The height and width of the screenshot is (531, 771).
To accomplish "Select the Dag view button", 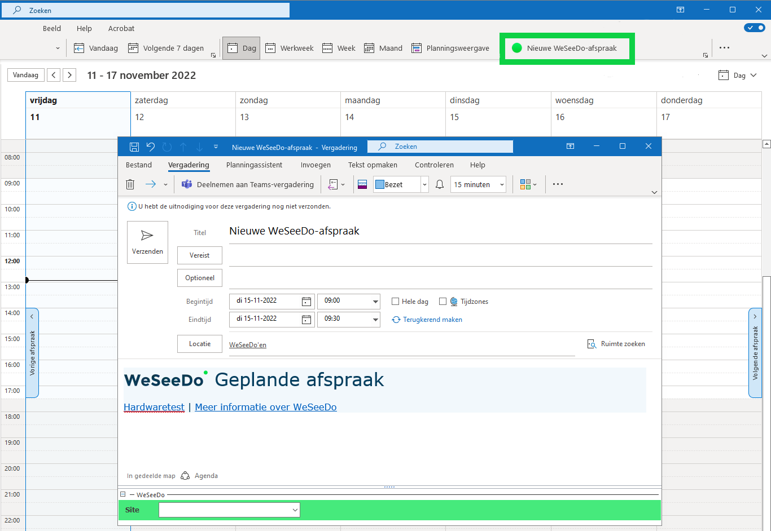I will [242, 48].
